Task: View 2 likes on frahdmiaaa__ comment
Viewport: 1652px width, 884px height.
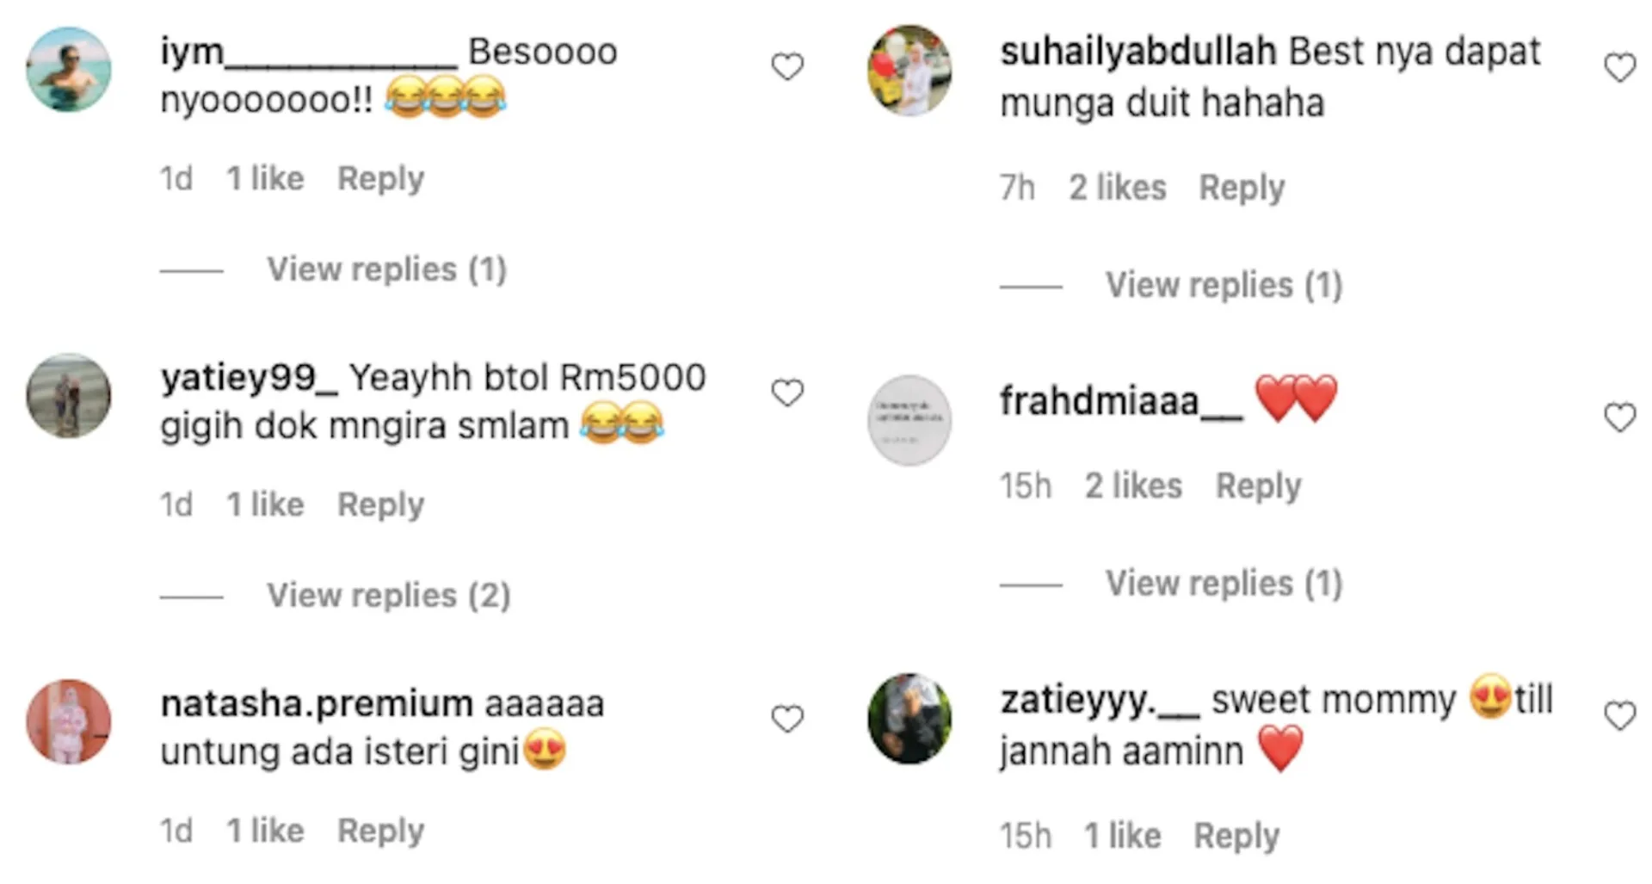Action: tap(1133, 486)
